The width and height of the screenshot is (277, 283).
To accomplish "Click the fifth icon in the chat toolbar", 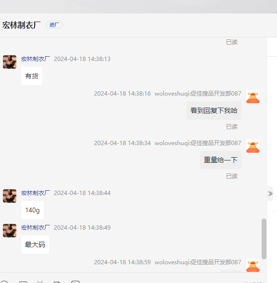I will click(76, 282).
